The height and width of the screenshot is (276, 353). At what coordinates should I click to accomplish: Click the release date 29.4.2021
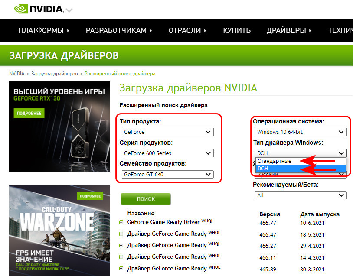pos(312,246)
